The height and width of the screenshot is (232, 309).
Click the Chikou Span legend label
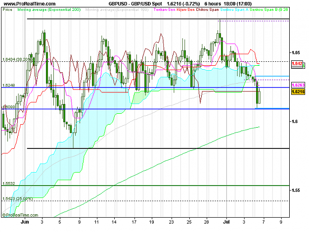click(207, 9)
